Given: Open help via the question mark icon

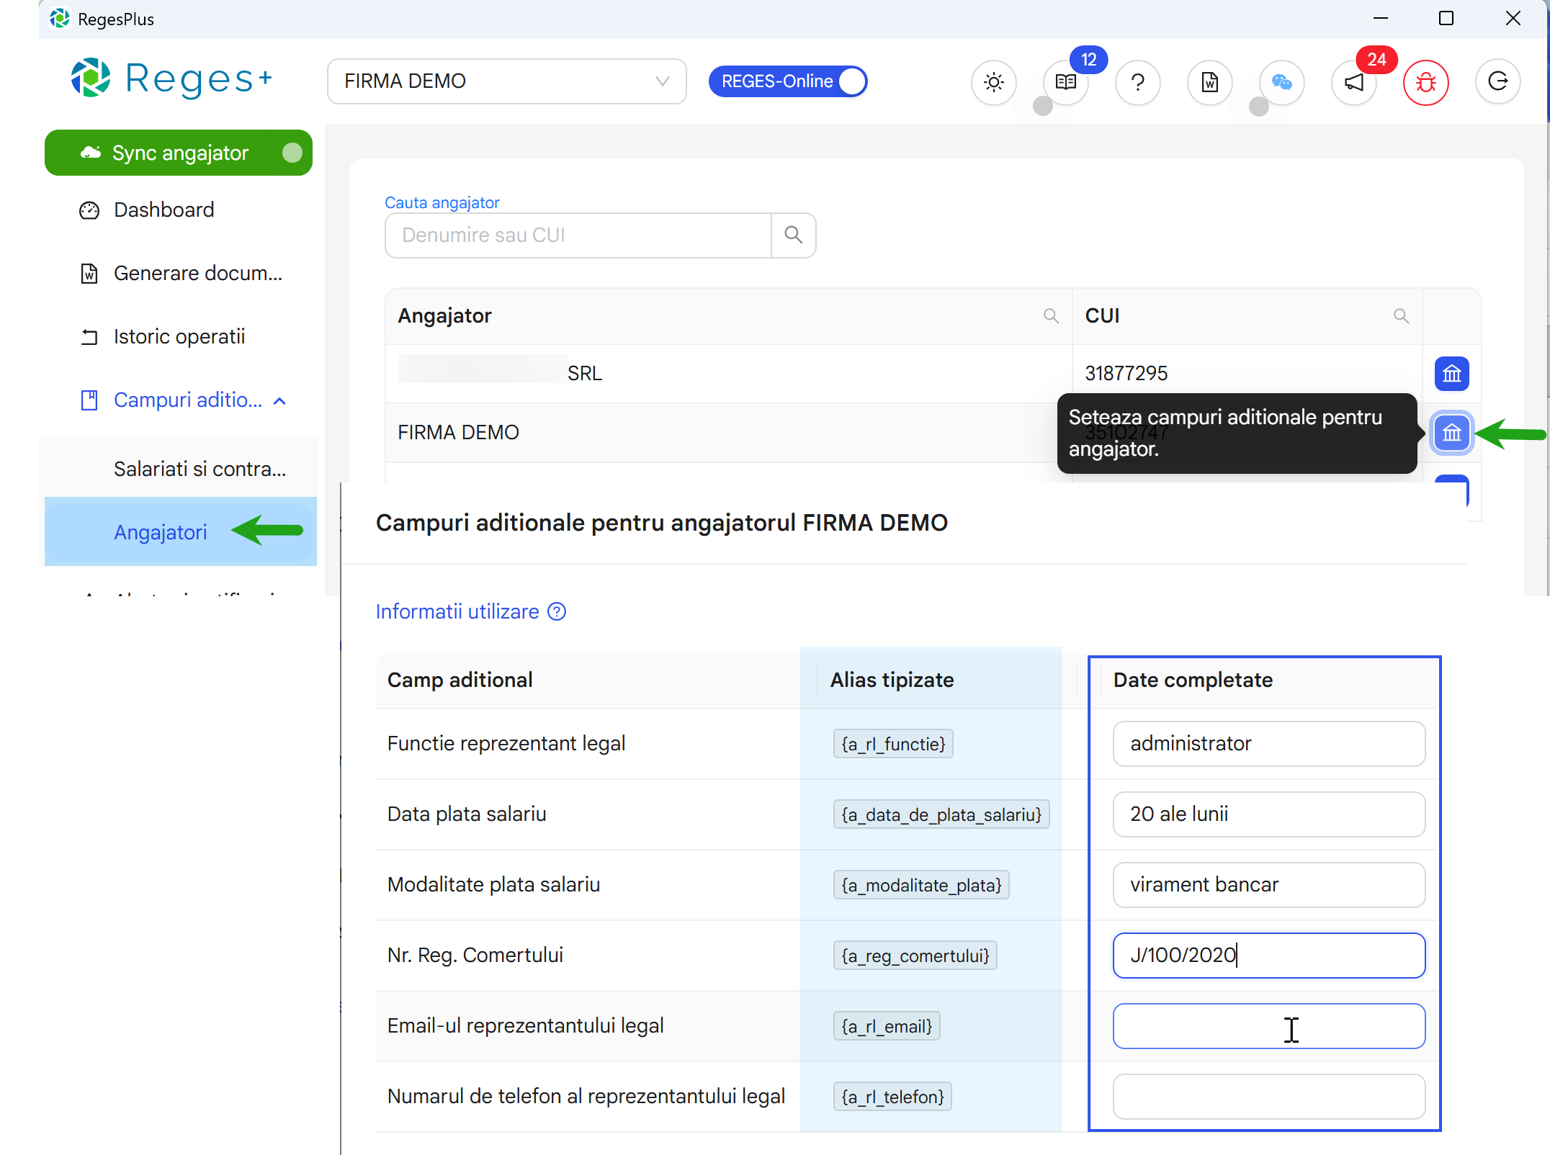Looking at the screenshot, I should [1137, 82].
